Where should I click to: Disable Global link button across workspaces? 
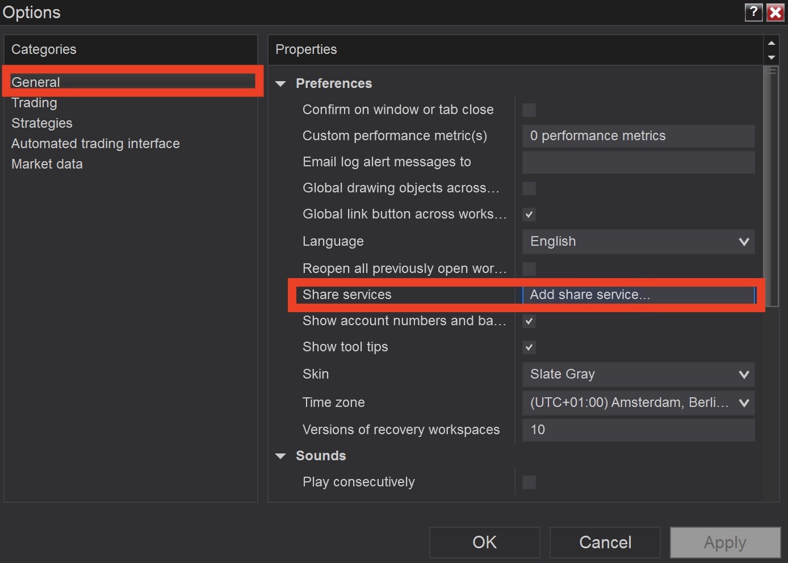point(529,215)
